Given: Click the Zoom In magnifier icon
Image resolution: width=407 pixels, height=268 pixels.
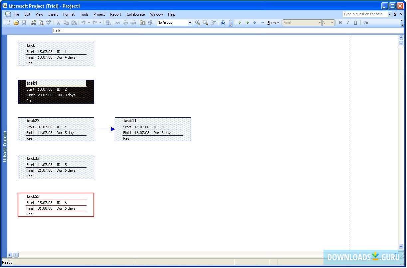Looking at the screenshot, I should pyautogui.click(x=198, y=23).
